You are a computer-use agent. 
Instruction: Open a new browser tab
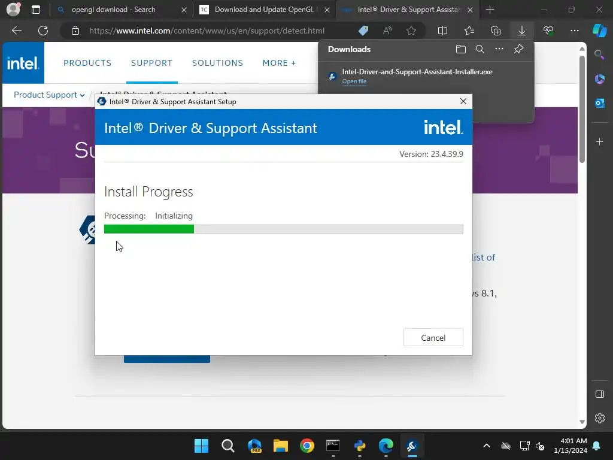[490, 10]
